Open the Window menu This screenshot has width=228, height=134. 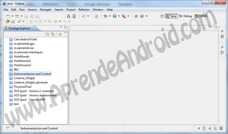point(98,9)
